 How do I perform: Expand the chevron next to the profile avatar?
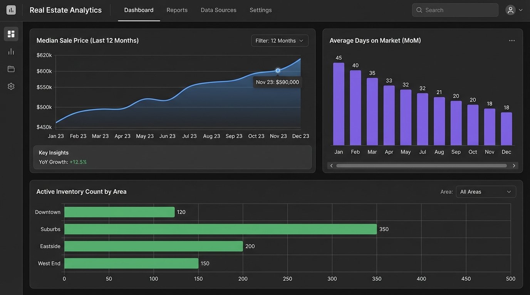[x=521, y=11]
